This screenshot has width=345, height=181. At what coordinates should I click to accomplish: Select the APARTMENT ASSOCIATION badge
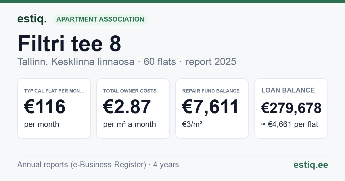coord(100,20)
